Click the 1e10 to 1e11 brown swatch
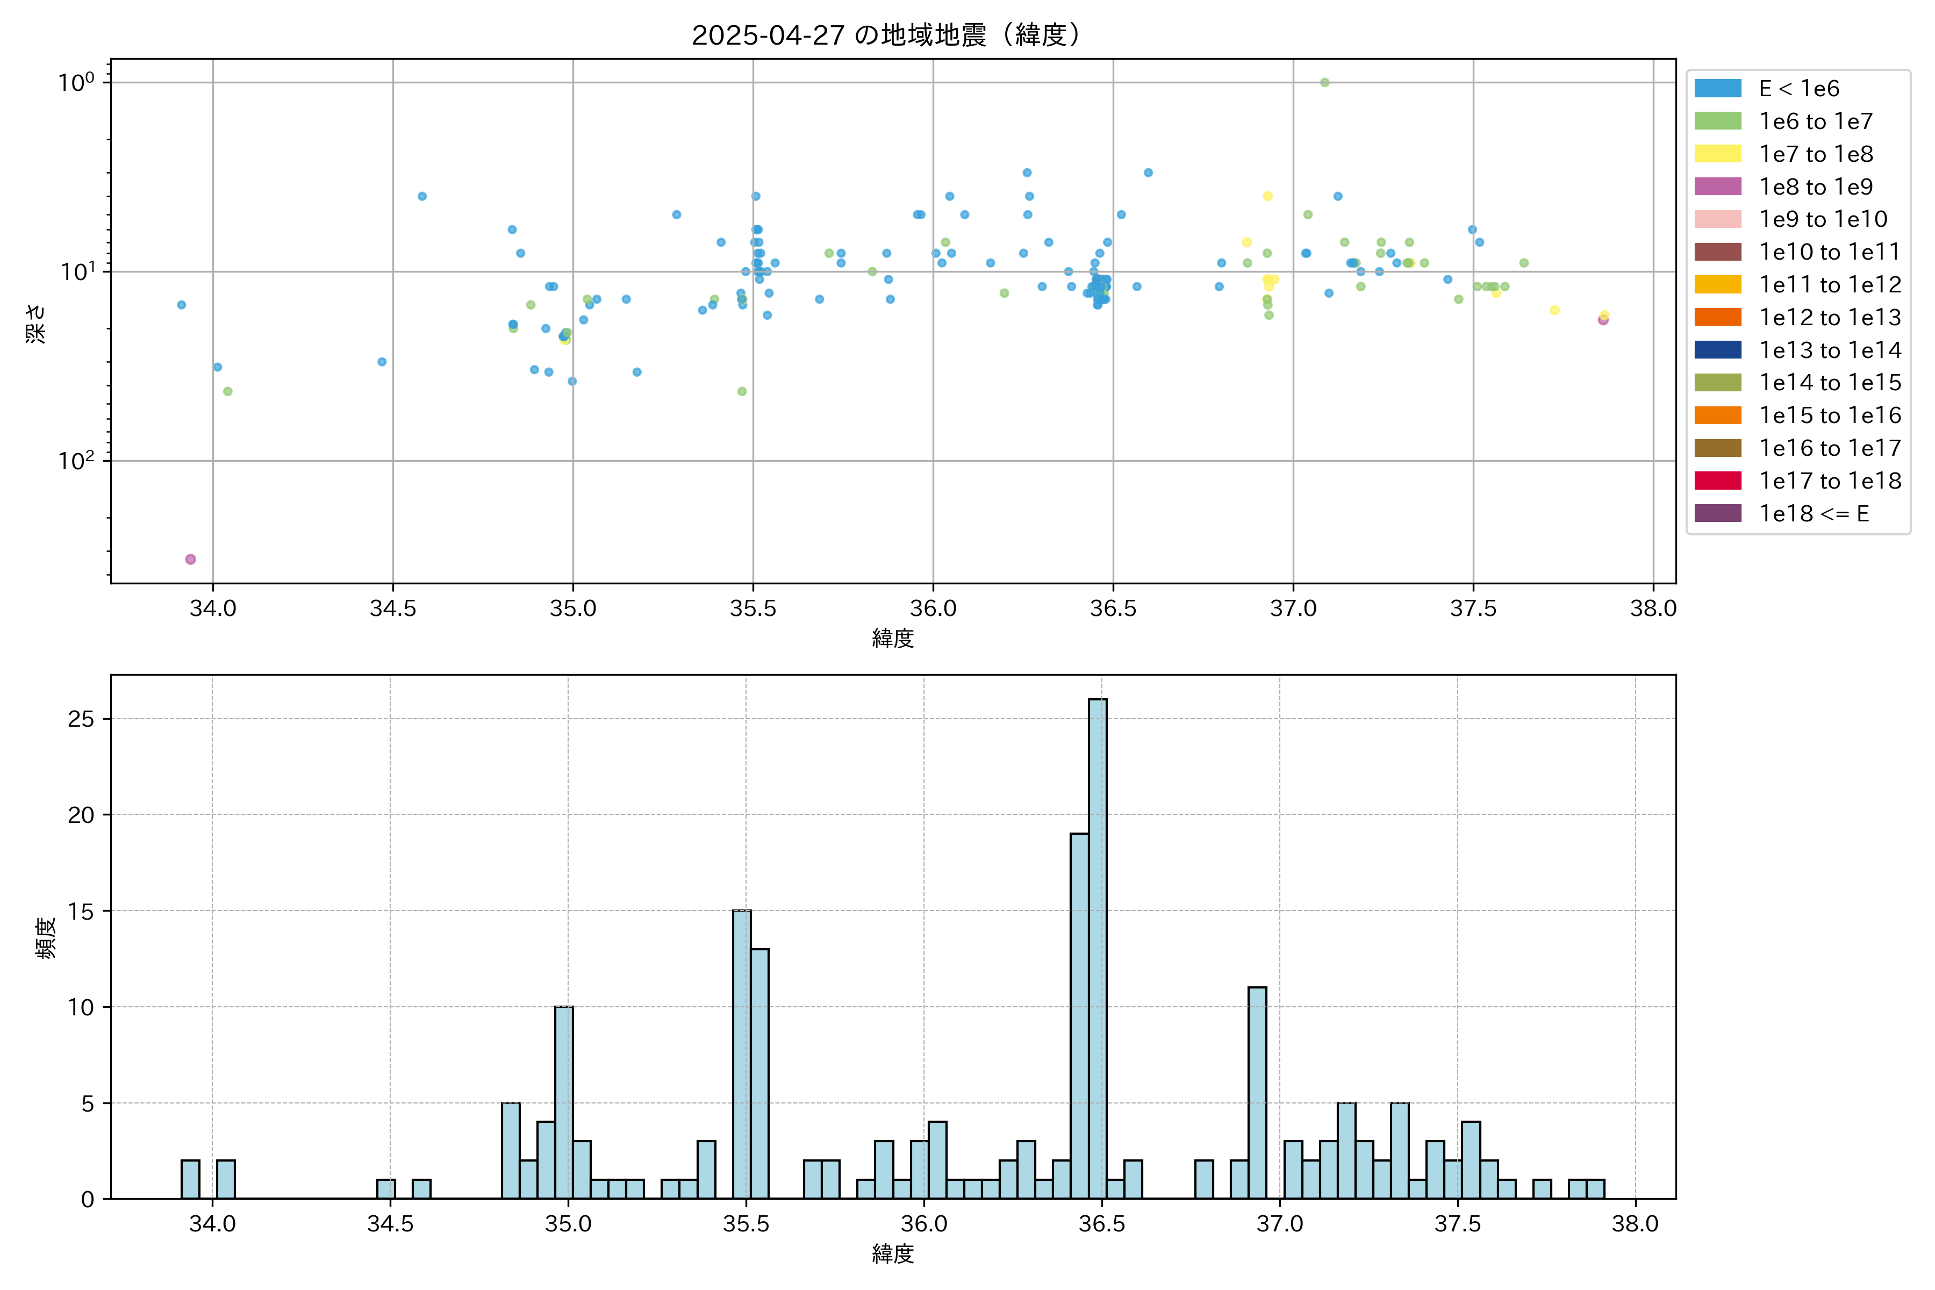The width and height of the screenshot is (1935, 1290). pos(1718,252)
